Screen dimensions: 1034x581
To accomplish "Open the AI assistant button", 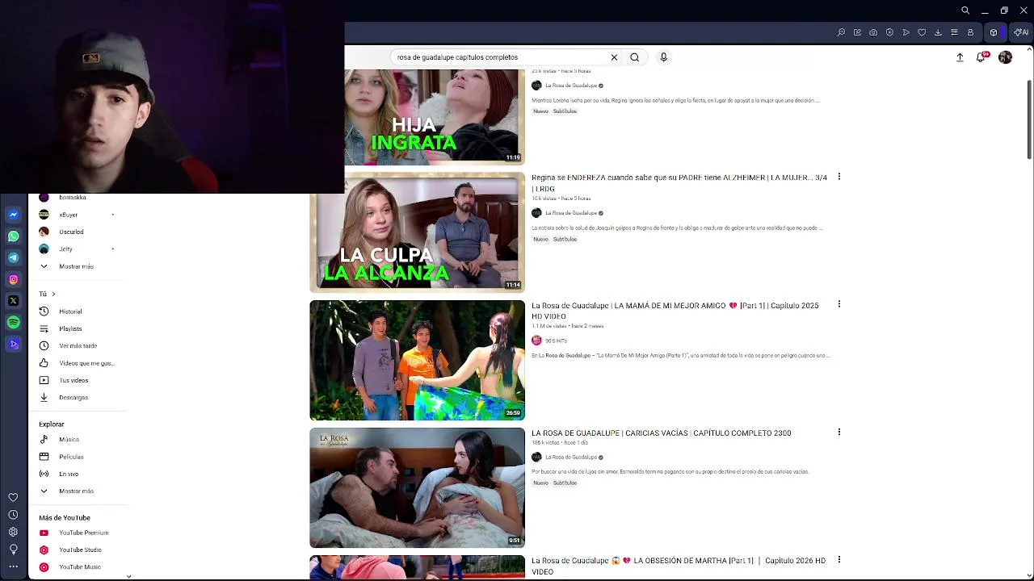I will coord(1021,32).
